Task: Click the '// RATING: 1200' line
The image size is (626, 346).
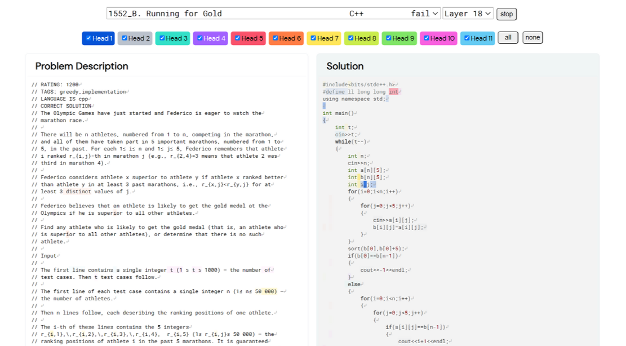Action: (55, 85)
